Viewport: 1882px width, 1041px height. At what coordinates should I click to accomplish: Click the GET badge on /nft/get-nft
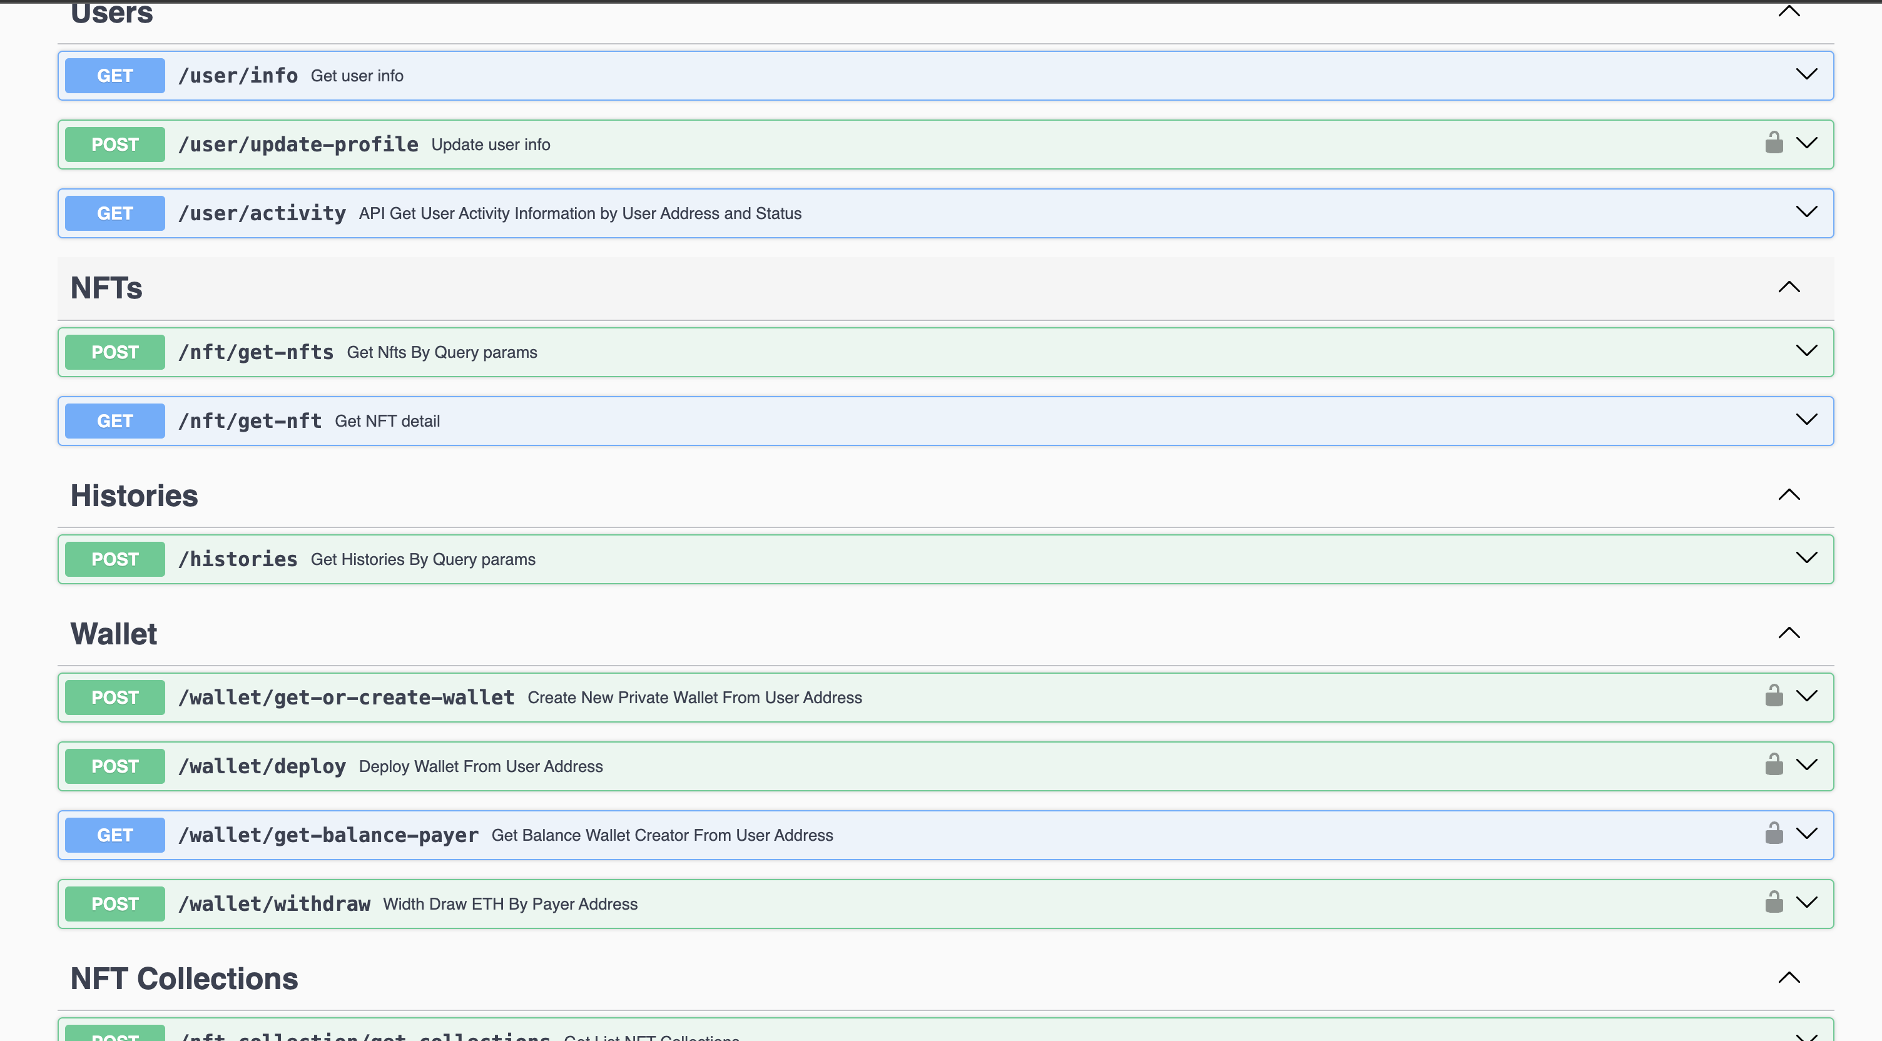[114, 420]
